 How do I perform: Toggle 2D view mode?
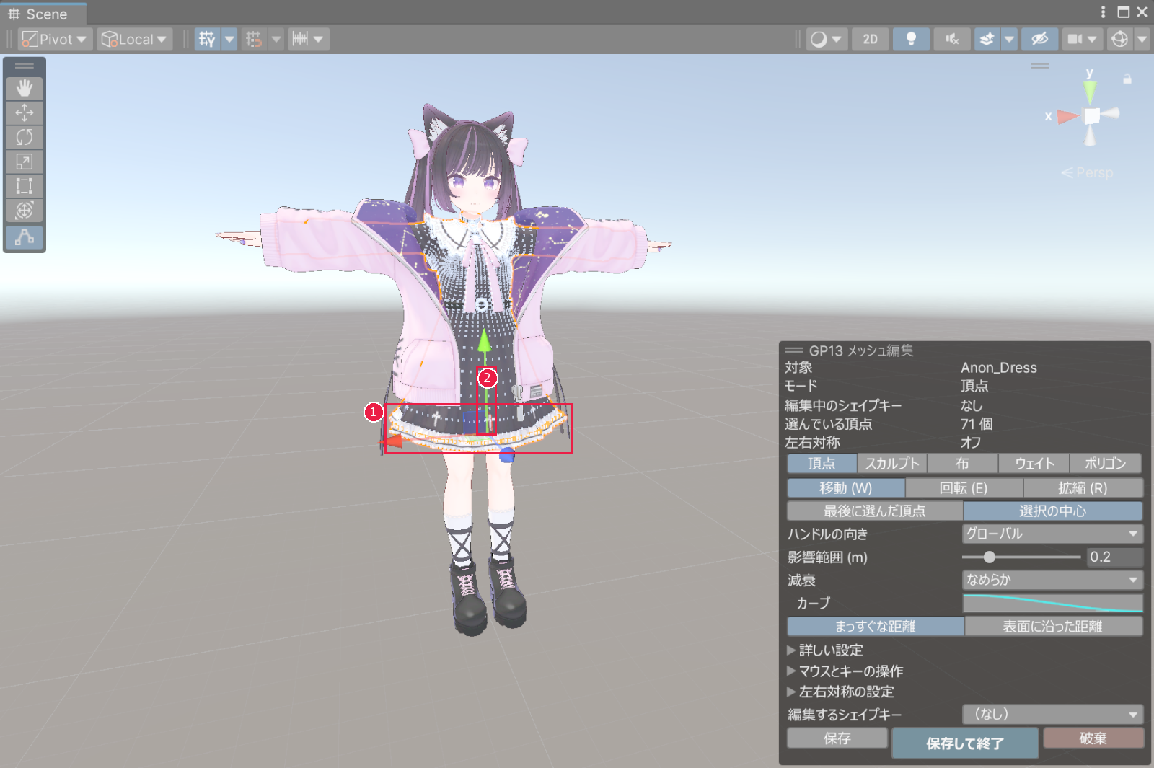pyautogui.click(x=871, y=39)
